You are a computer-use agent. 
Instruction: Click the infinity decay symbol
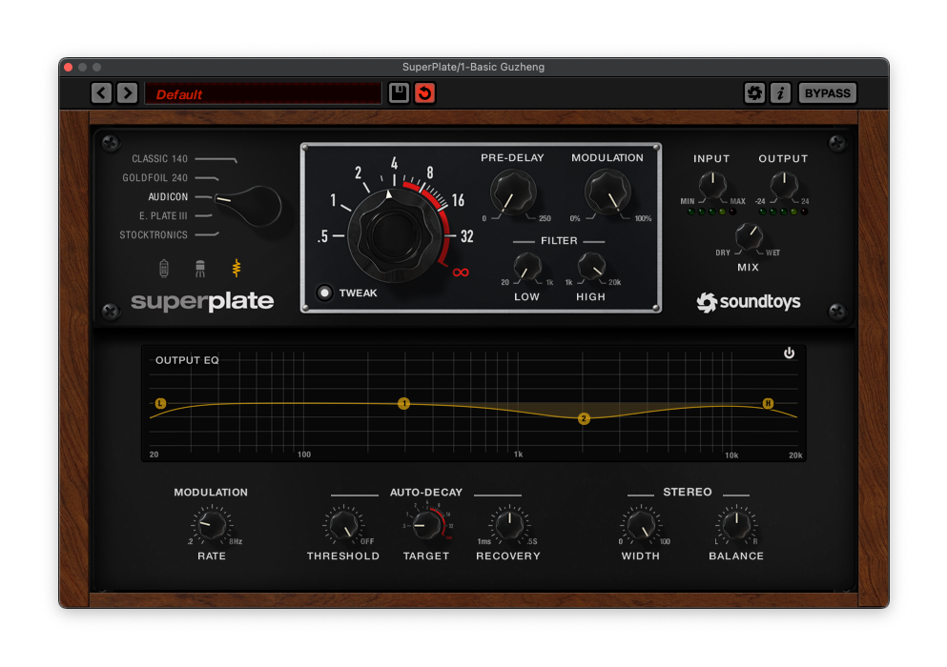click(461, 273)
